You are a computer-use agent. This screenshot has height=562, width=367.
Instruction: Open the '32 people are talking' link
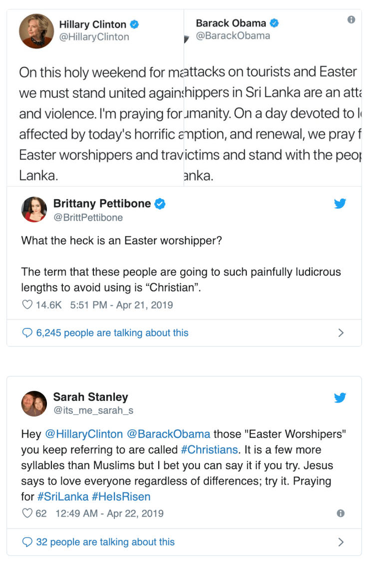[104, 542]
